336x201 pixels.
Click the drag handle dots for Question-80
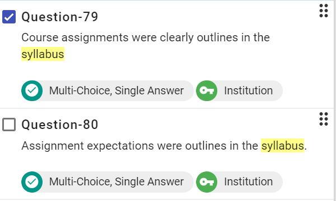click(324, 119)
